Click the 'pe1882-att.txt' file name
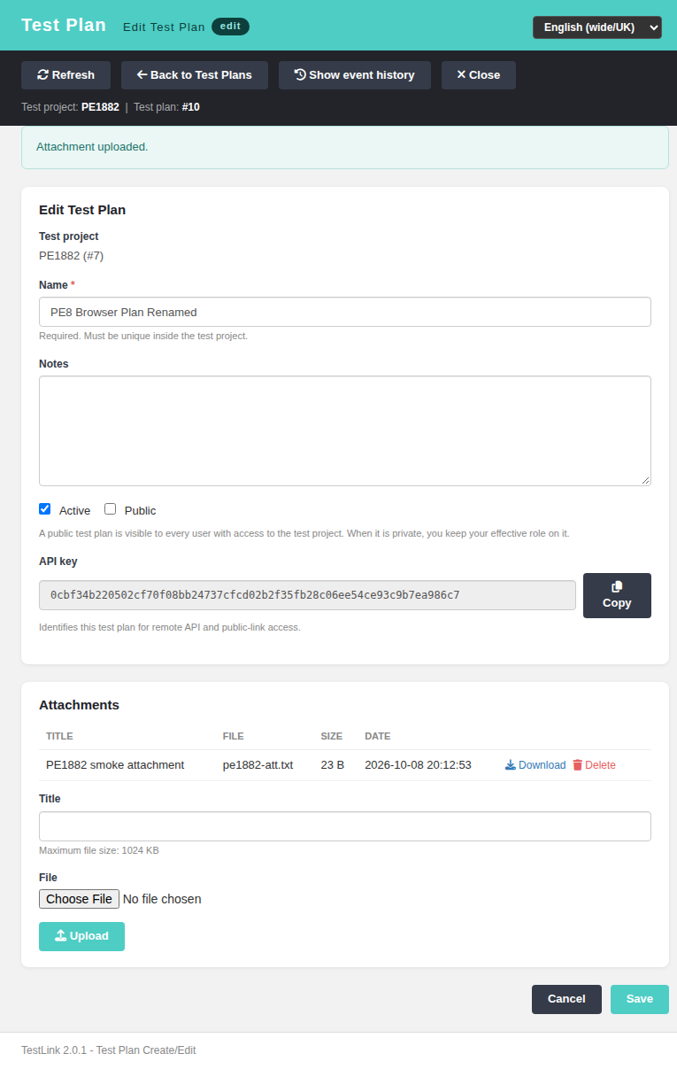Viewport: 677px width, 1069px height. (258, 765)
